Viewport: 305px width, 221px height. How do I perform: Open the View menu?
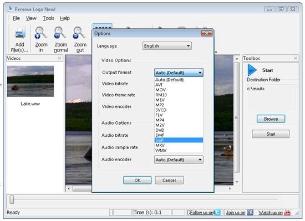(x=31, y=18)
